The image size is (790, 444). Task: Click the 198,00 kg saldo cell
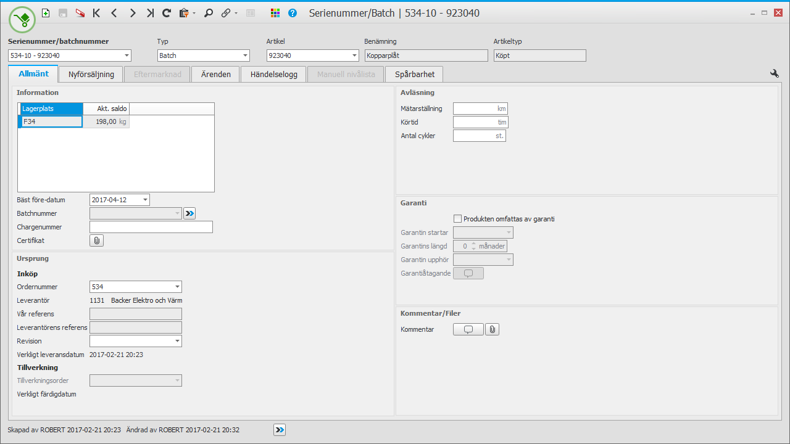click(x=106, y=121)
